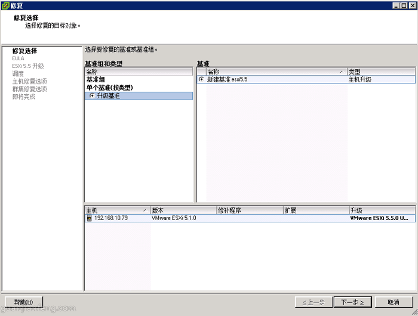Select the 修复选择 wizard step
Image resolution: width=418 pixels, height=316 pixels.
click(24, 51)
